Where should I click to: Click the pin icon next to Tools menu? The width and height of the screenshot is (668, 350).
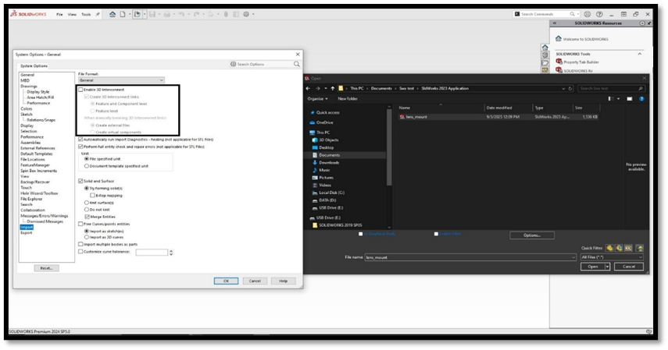coord(98,14)
